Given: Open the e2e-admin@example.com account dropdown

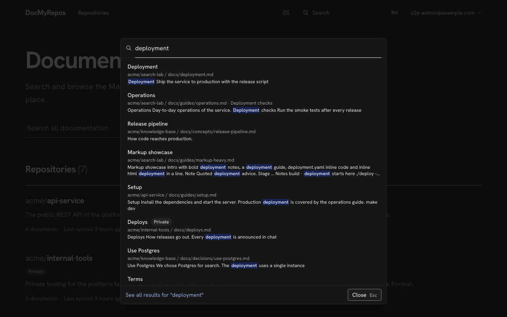Looking at the screenshot, I should 446,13.
